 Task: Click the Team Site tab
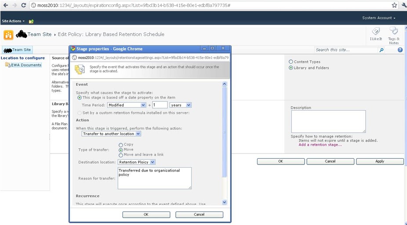coord(18,50)
